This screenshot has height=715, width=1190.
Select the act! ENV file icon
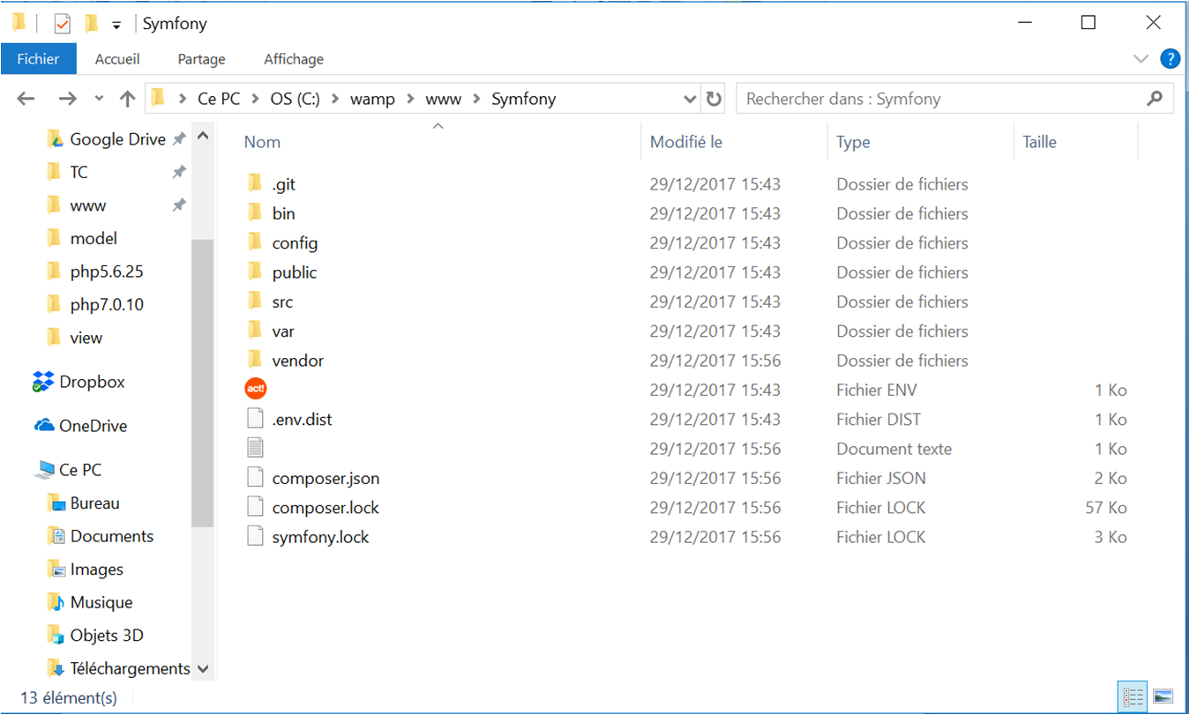255,390
